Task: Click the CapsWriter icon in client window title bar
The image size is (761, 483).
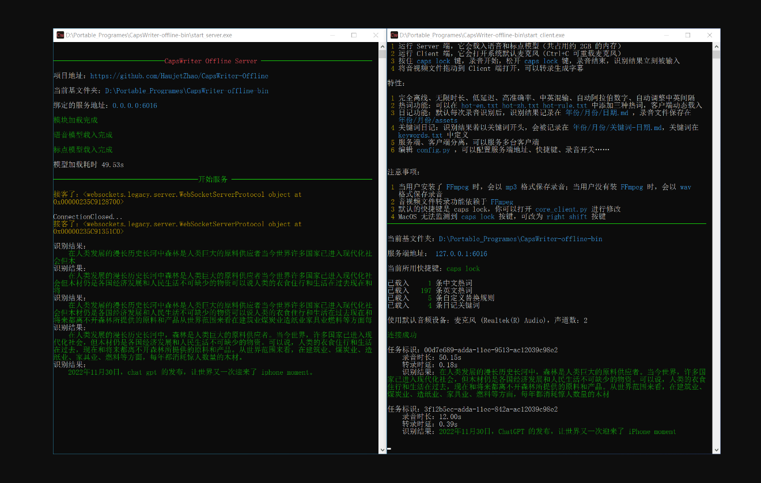Action: click(x=394, y=35)
